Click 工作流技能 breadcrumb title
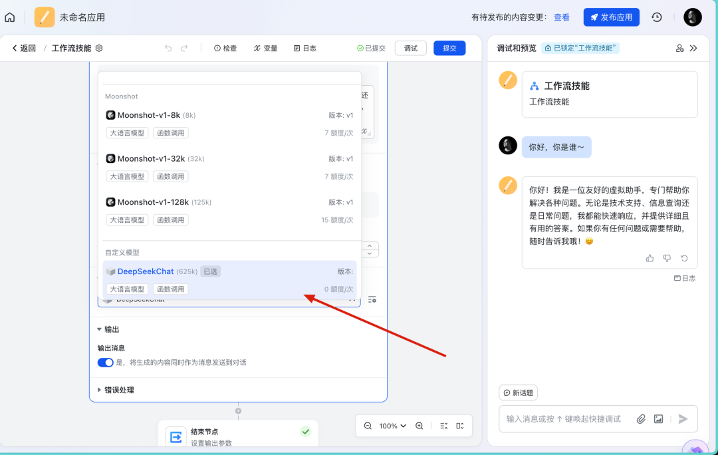 (x=71, y=48)
